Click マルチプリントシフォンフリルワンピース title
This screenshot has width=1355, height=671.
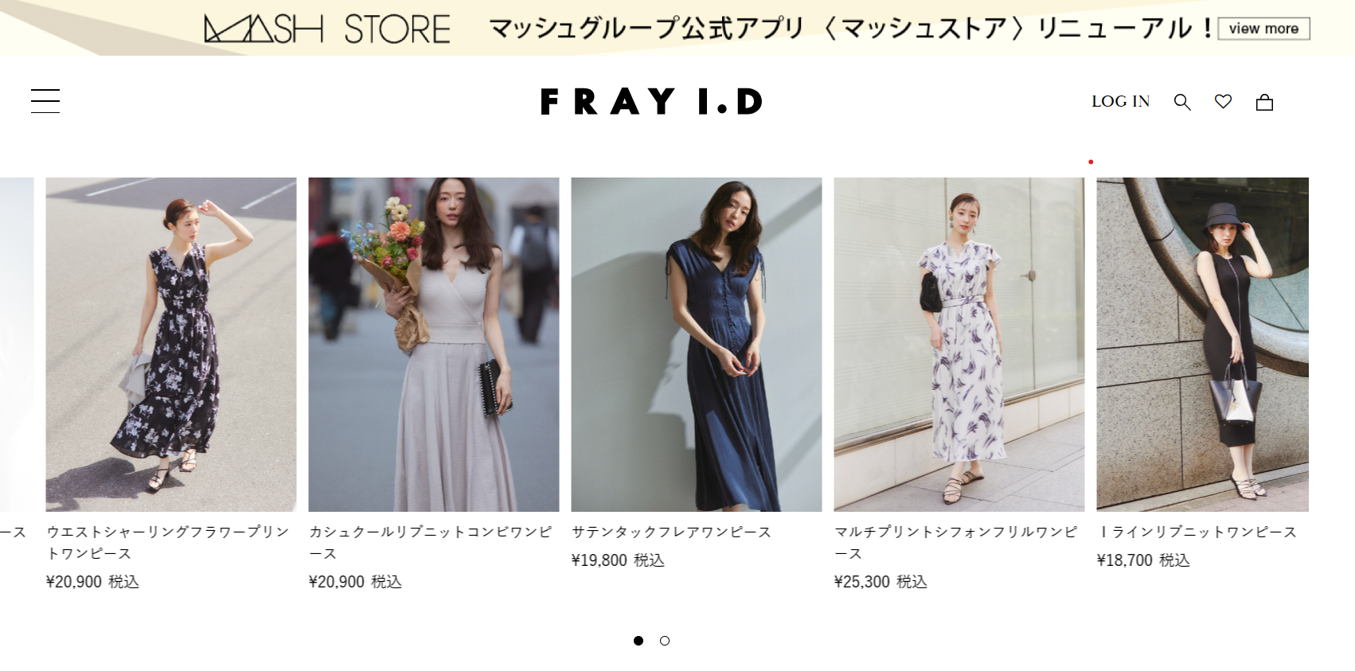click(x=956, y=542)
